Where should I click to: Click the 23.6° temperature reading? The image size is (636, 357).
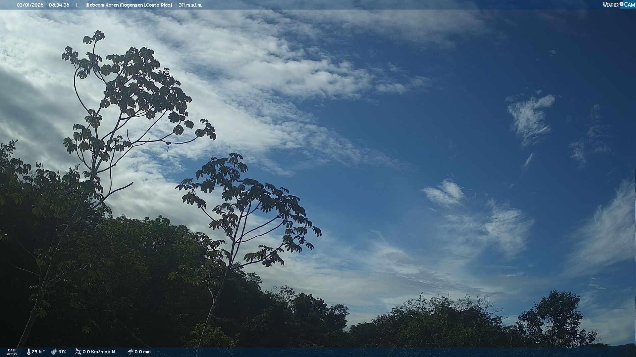pyautogui.click(x=38, y=352)
